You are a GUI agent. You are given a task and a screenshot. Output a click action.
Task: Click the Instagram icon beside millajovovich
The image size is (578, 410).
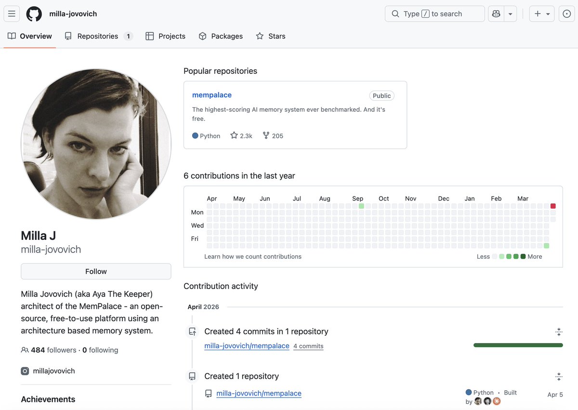(25, 371)
